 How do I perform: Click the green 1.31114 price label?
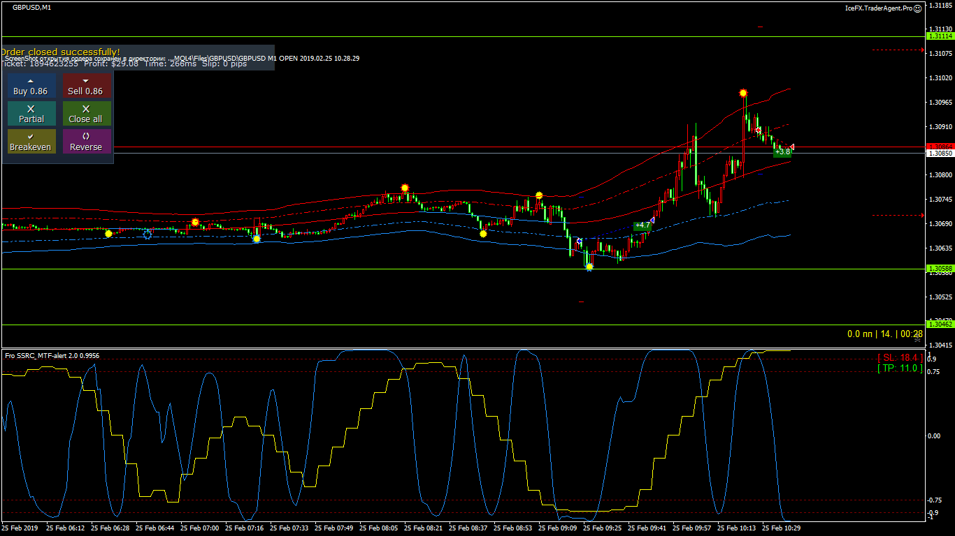(940, 36)
